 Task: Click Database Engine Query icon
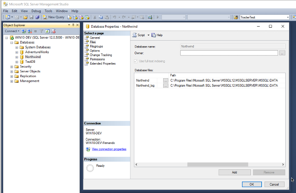click(69, 17)
